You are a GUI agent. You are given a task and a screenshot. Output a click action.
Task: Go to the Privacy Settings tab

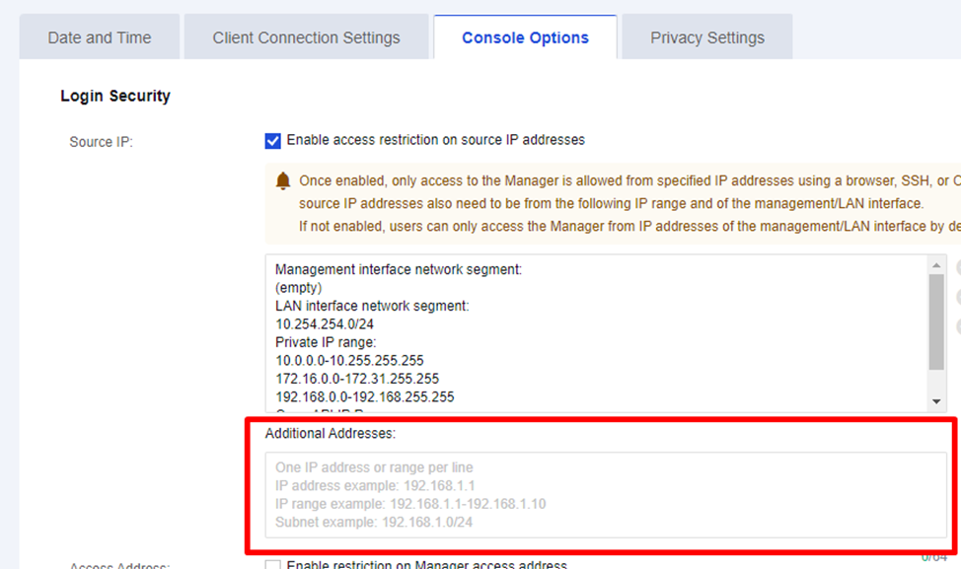click(707, 37)
